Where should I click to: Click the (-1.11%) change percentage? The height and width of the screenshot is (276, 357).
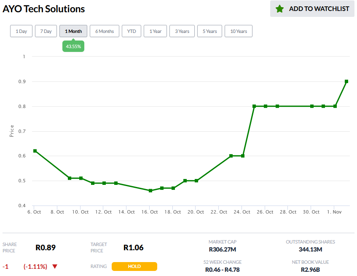pyautogui.click(x=35, y=266)
